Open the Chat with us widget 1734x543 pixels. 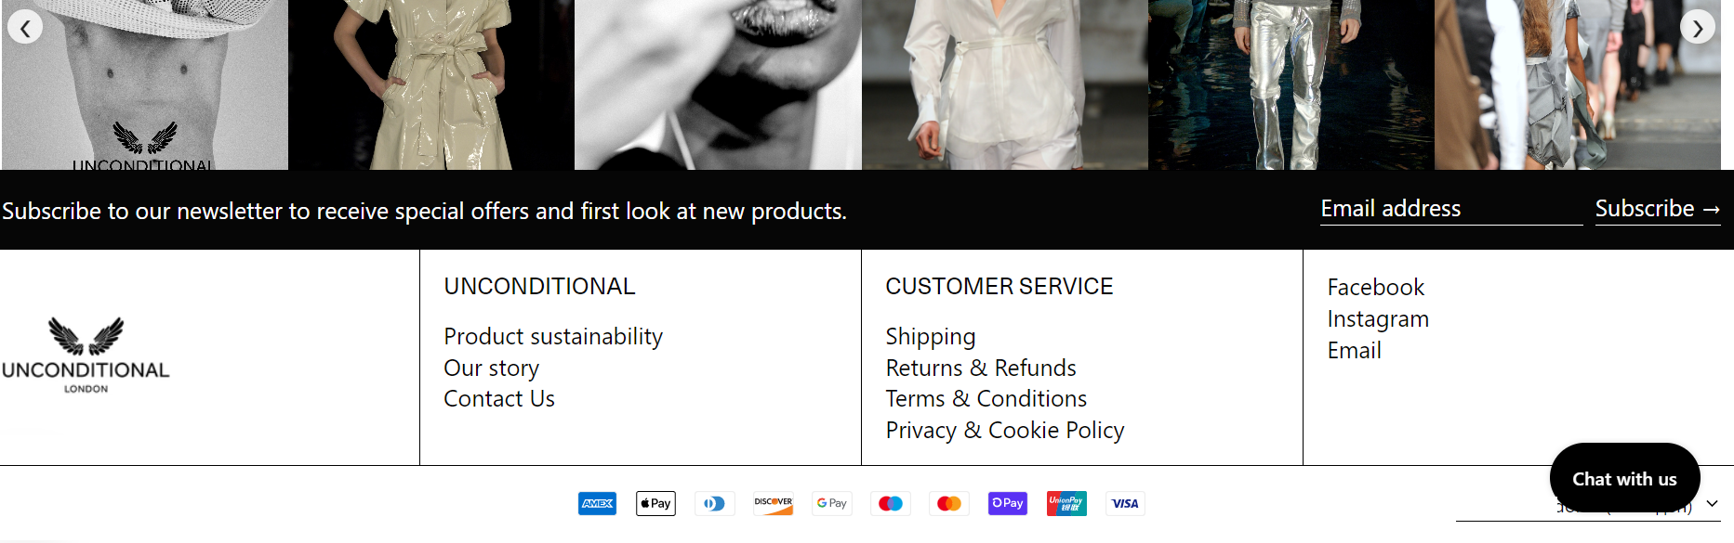point(1624,479)
